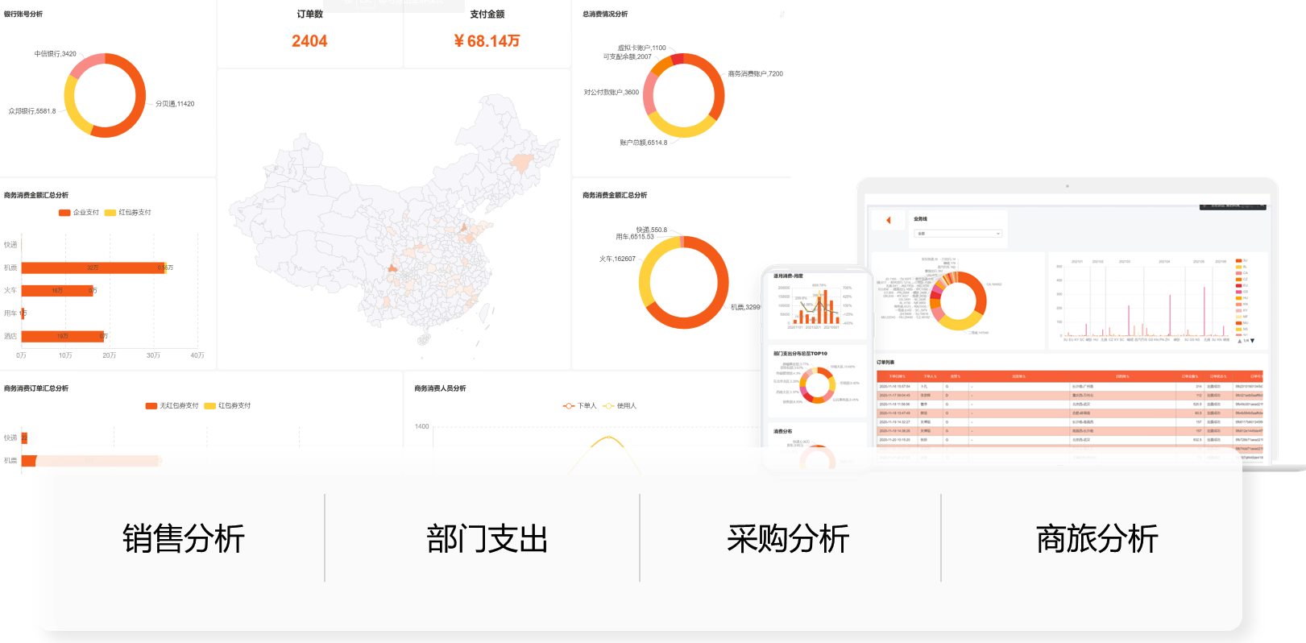Click the 火车 orange bar in bar chart
The image size is (1306, 643).
[57, 291]
